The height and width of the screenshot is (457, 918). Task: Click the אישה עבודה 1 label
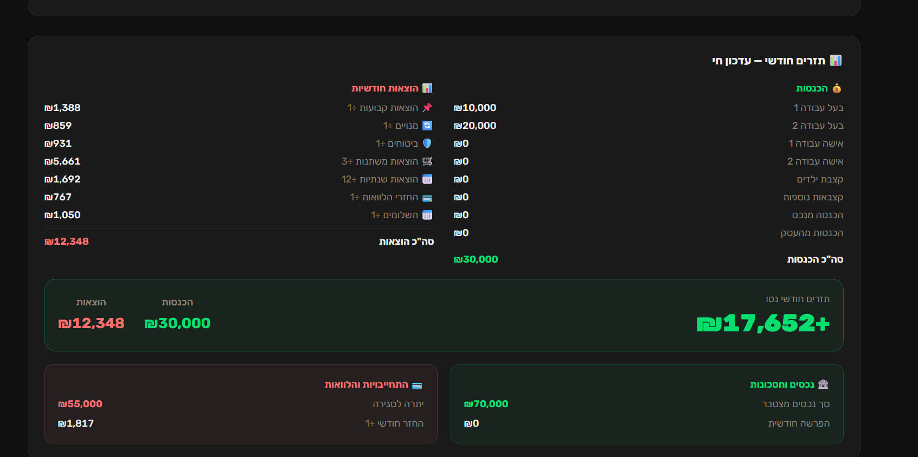(816, 143)
